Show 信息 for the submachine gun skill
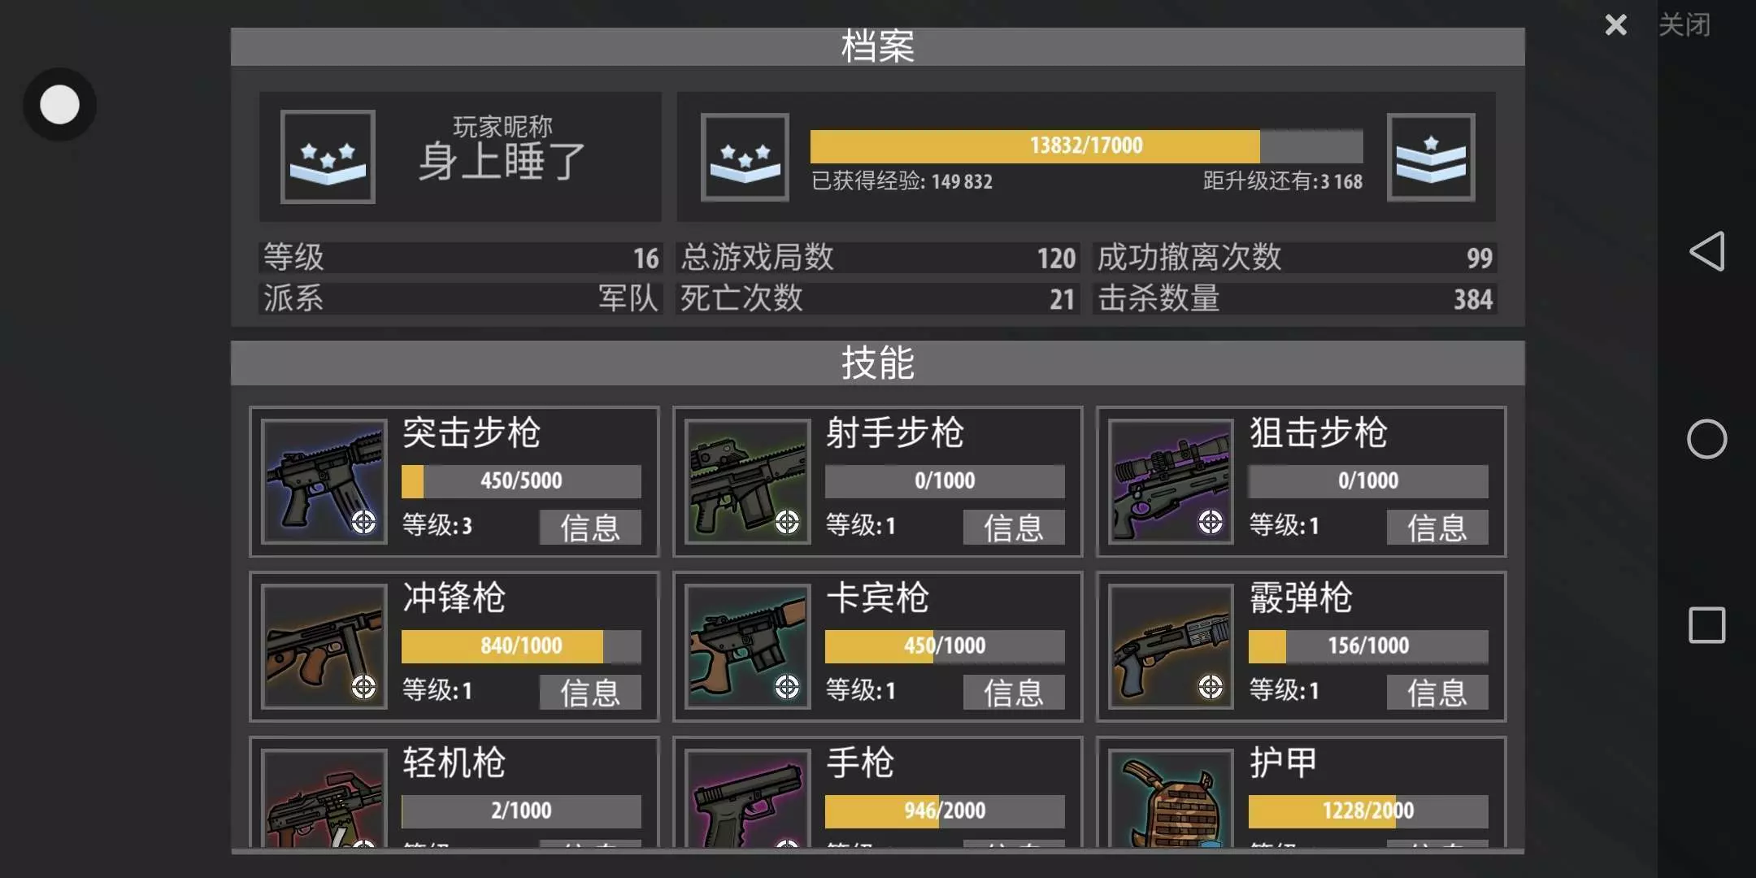 (590, 692)
